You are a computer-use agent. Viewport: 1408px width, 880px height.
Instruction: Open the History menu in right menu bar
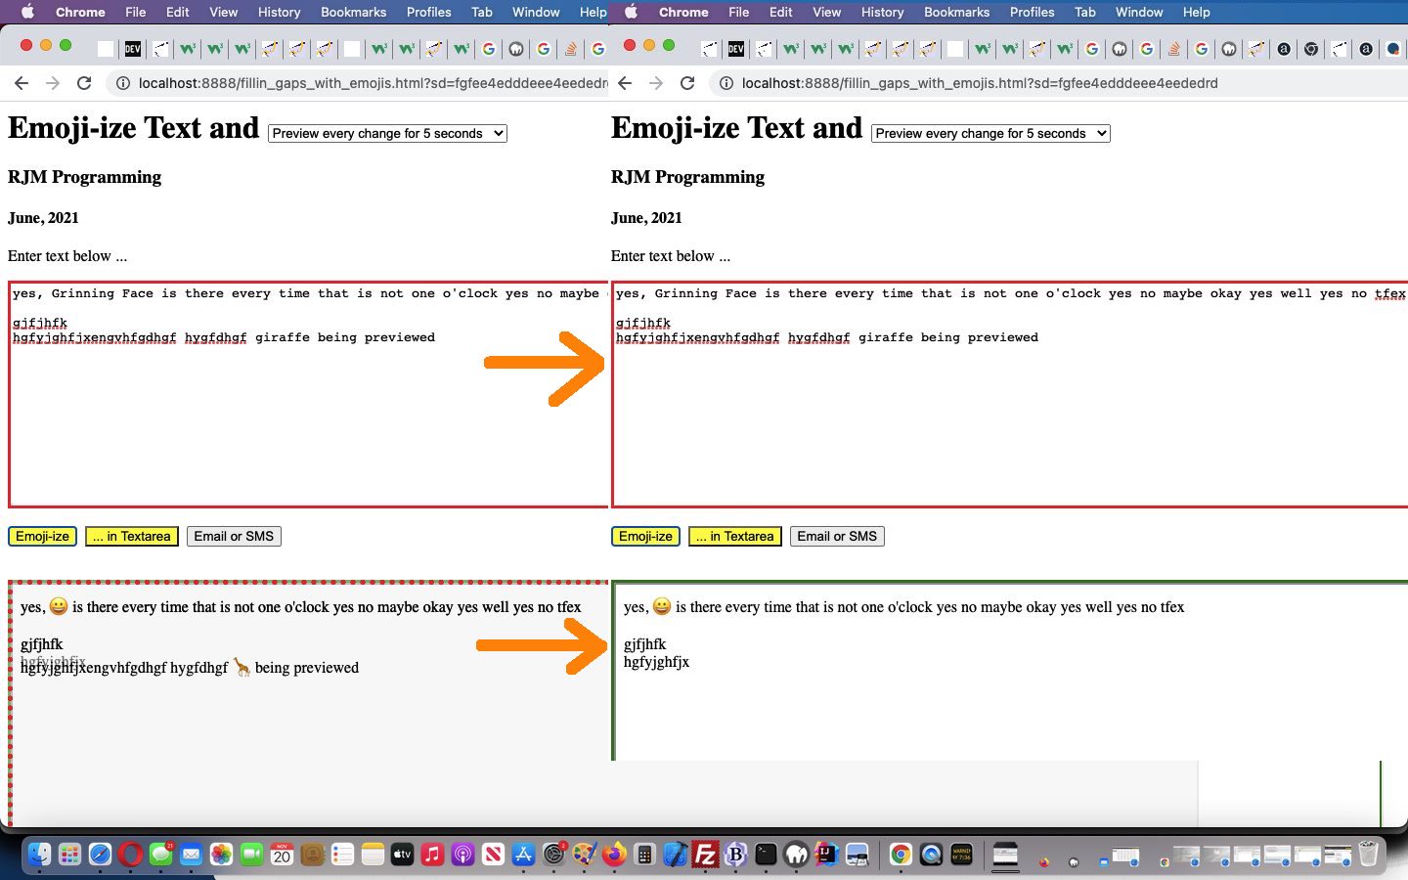[882, 12]
